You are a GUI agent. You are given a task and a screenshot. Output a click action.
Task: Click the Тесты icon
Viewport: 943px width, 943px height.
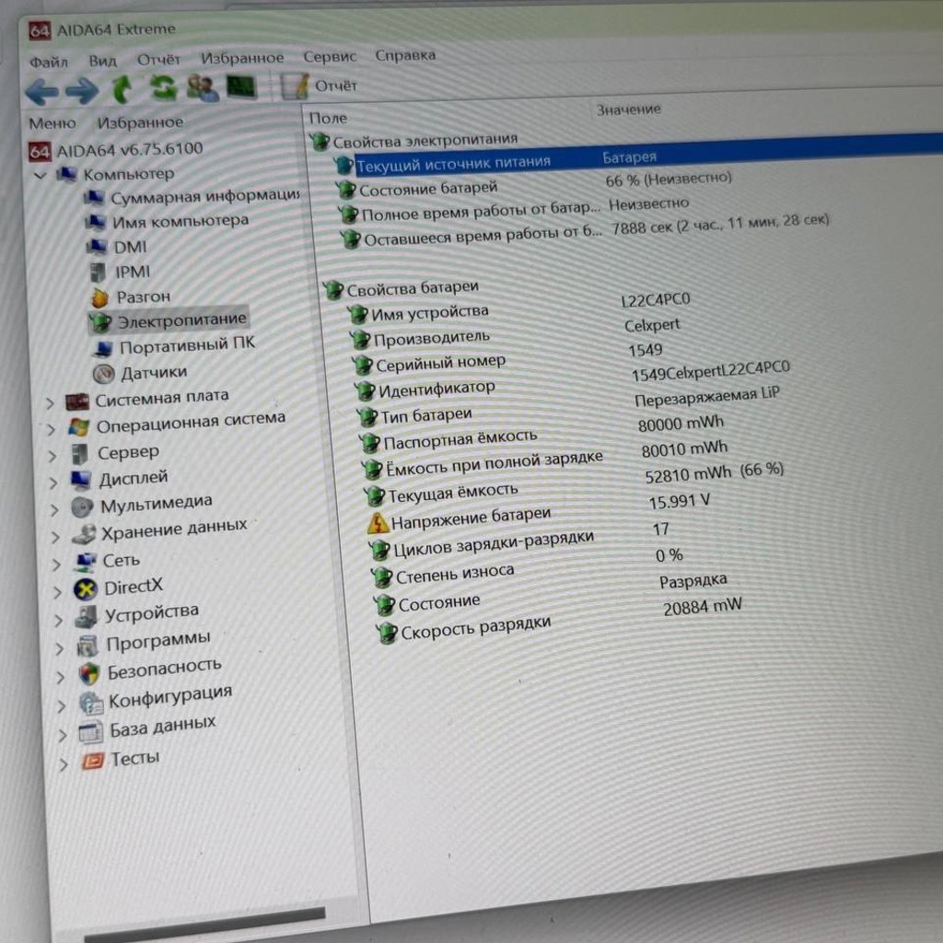coord(93,762)
